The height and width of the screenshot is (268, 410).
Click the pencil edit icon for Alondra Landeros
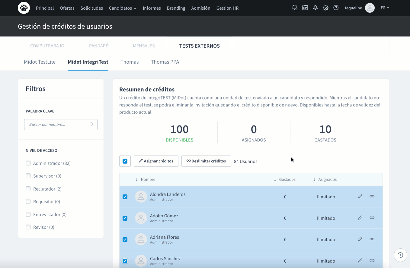360,197
